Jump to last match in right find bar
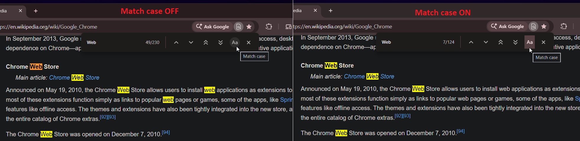 pyautogui.click(x=515, y=42)
